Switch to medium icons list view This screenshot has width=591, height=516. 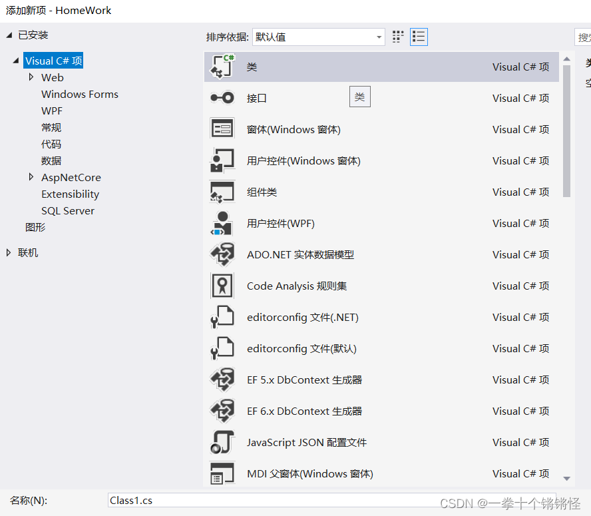click(419, 37)
